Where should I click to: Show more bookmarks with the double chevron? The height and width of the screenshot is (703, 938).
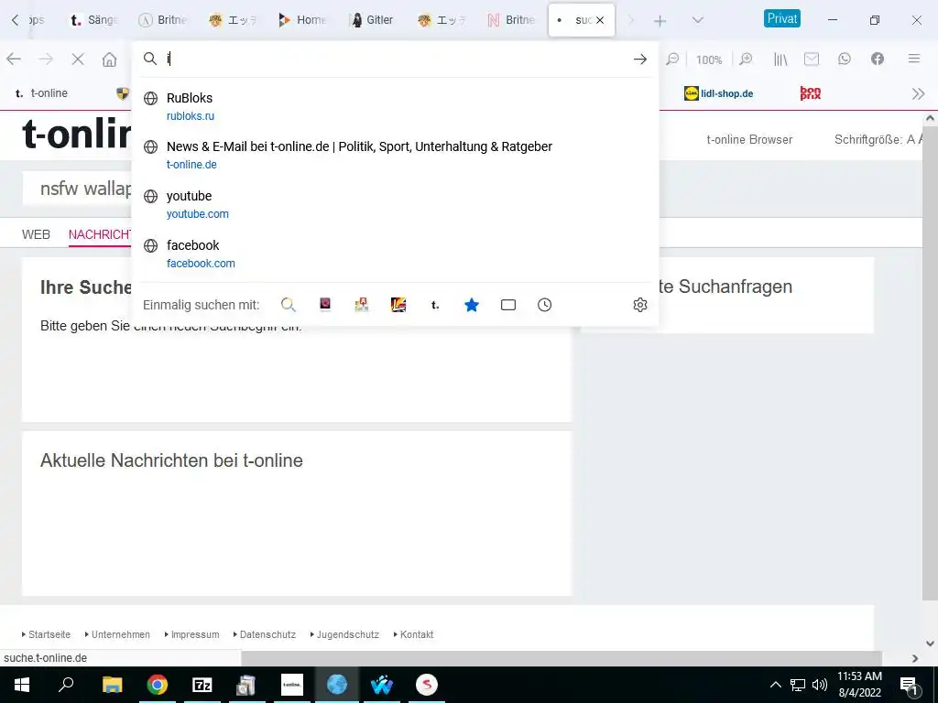click(x=918, y=94)
